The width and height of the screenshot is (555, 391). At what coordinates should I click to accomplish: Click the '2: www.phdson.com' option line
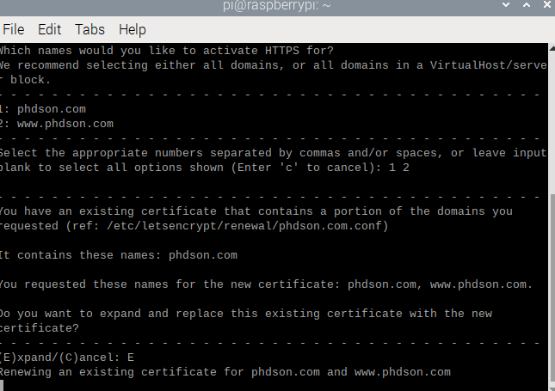(x=56, y=124)
